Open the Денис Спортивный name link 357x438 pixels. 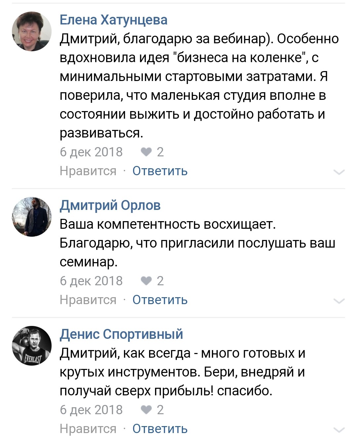121,334
